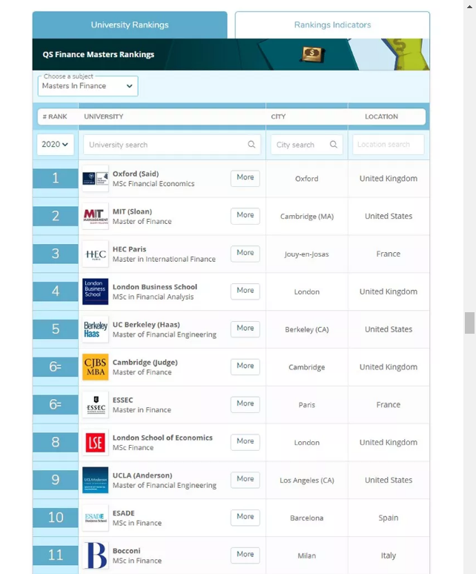The image size is (476, 574).
Task: Open the UCLA (Anderson) link
Action: (142, 475)
